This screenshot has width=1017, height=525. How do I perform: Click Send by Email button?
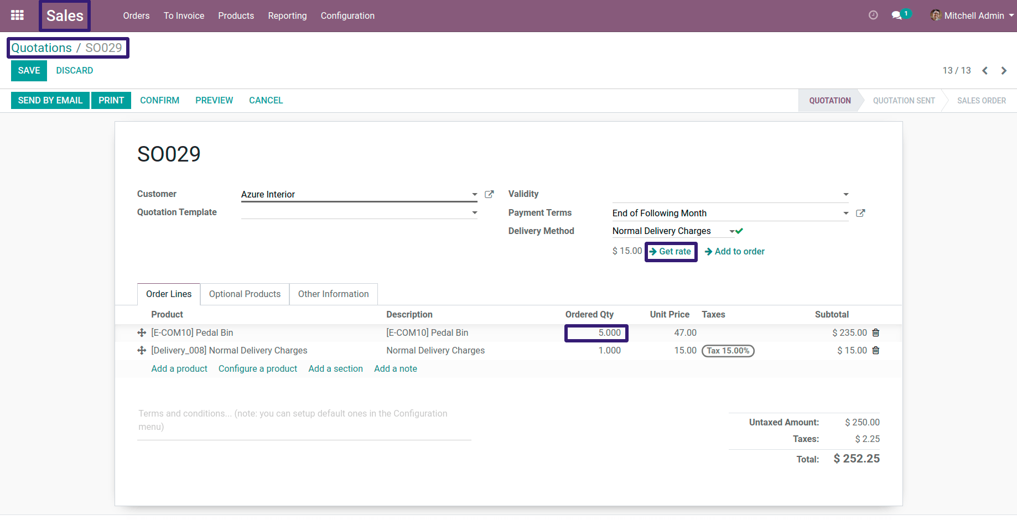click(50, 100)
